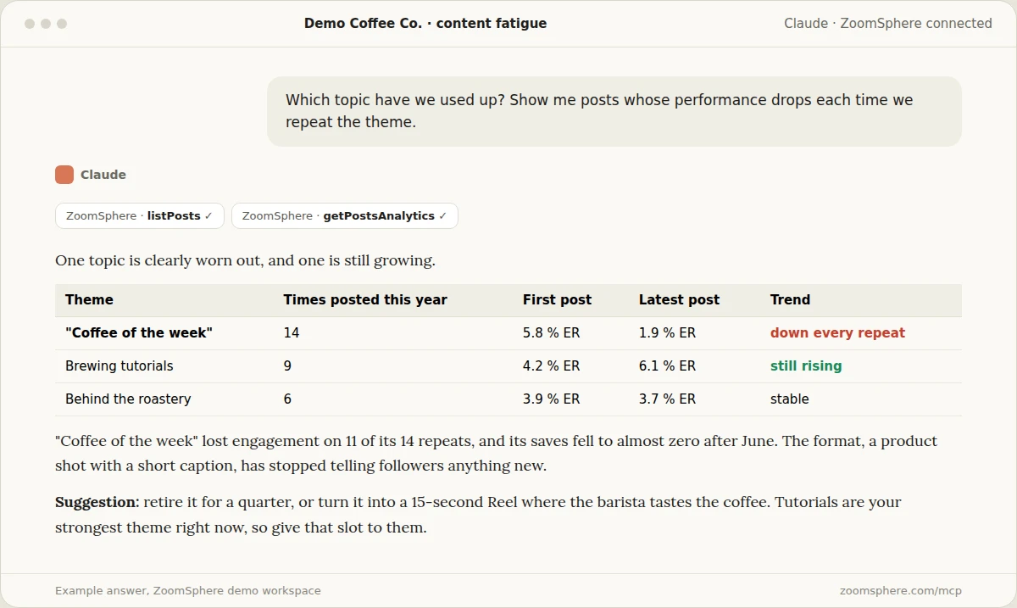Image resolution: width=1017 pixels, height=608 pixels.
Task: Click the "Example answer, ZoomSphere demo workspace" footer note
Action: coord(188,590)
